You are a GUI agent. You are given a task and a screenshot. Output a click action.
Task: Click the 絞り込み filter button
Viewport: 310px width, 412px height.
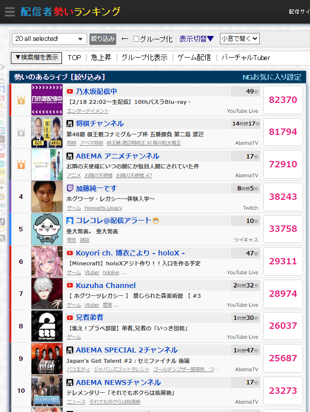pyautogui.click(x=103, y=39)
